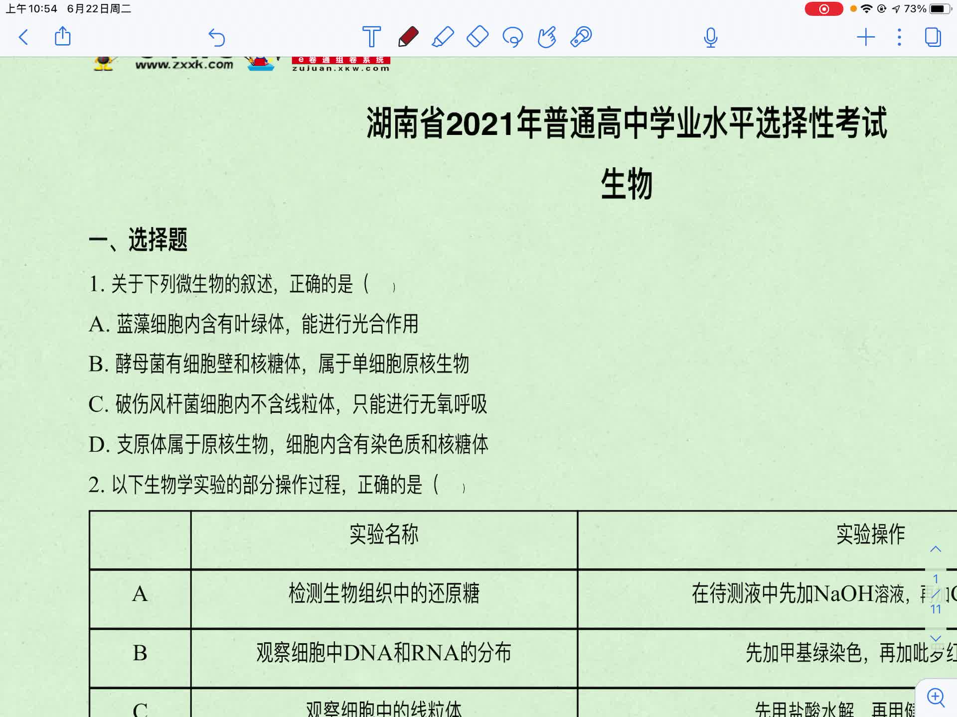Select the red Pen tool
The width and height of the screenshot is (957, 717).
pyautogui.click(x=408, y=37)
